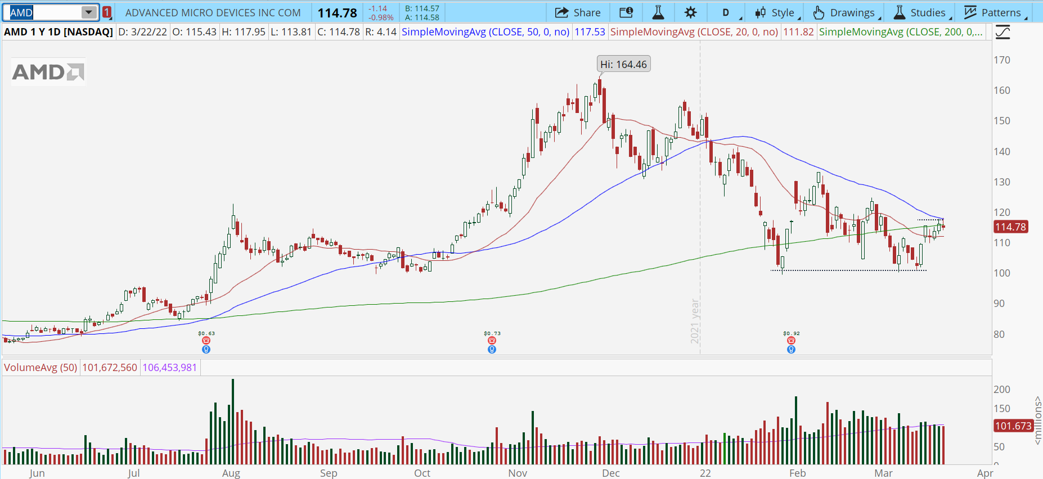
Task: Click the $0.63 earnings phone icon
Action: click(206, 341)
